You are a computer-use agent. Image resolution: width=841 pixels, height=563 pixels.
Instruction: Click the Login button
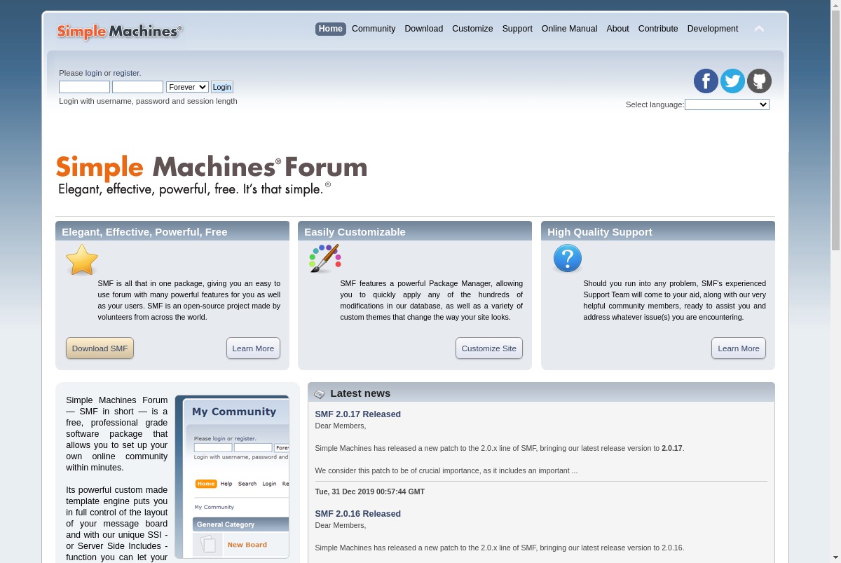[x=222, y=87]
